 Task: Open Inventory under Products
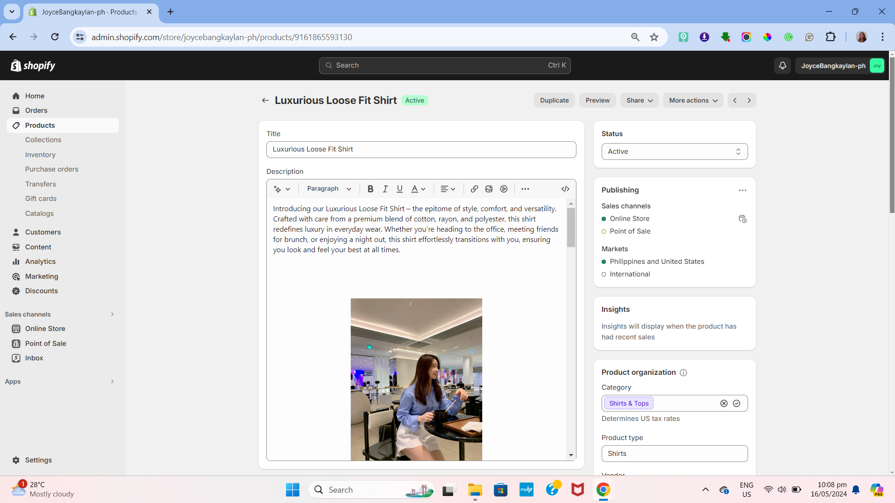40,155
